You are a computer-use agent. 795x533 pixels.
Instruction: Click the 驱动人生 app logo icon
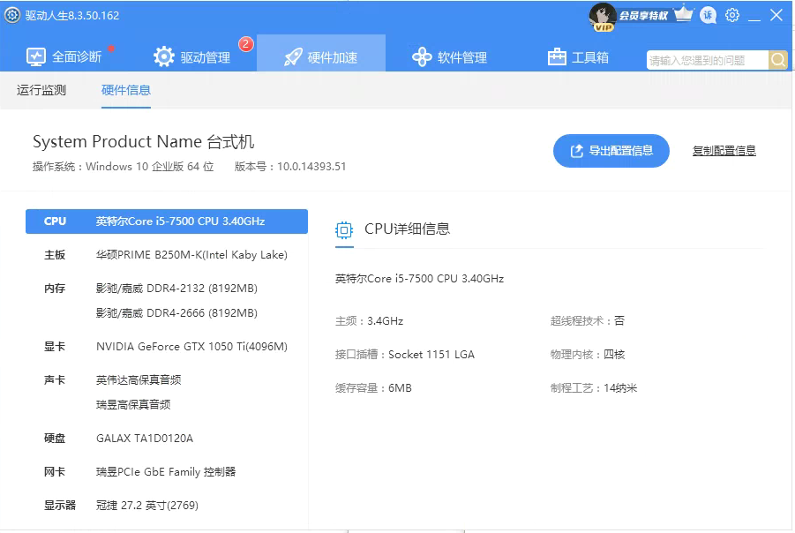(12, 15)
